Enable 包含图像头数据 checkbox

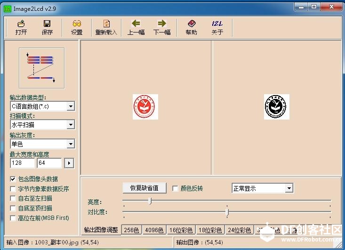point(13,179)
